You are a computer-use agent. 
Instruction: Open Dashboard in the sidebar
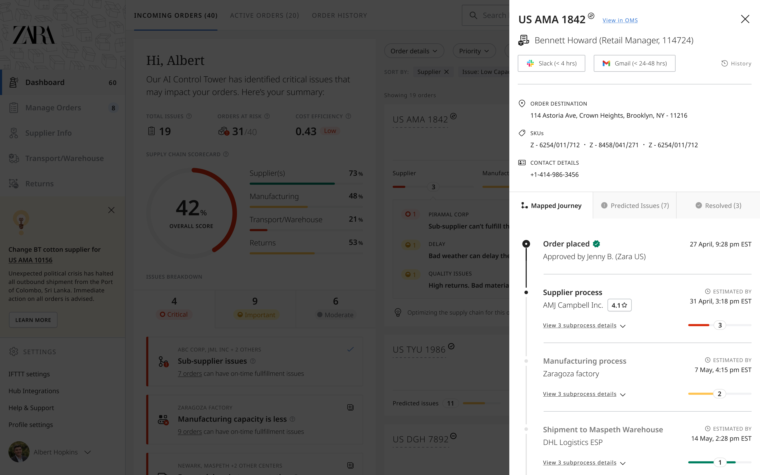click(63, 82)
